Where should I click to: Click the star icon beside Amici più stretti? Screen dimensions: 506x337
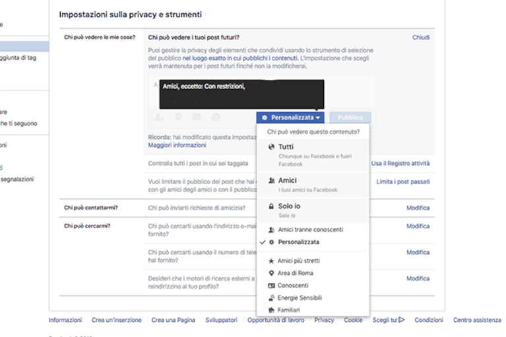271,260
